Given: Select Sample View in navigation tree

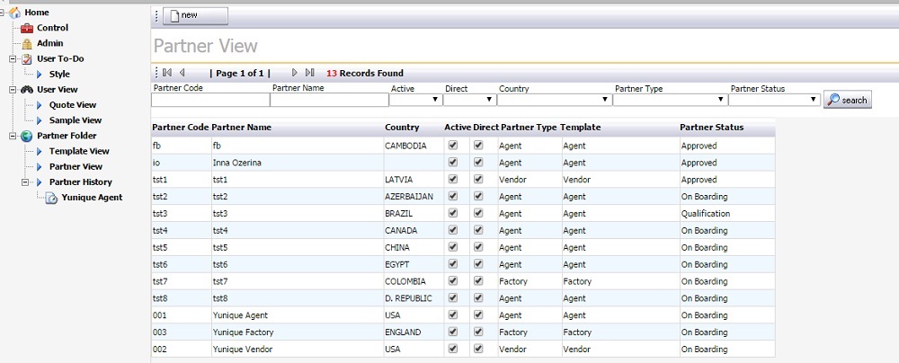Looking at the screenshot, I should [76, 120].
